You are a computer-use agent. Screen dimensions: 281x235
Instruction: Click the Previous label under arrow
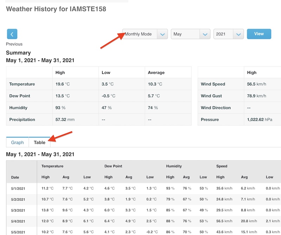14,44
